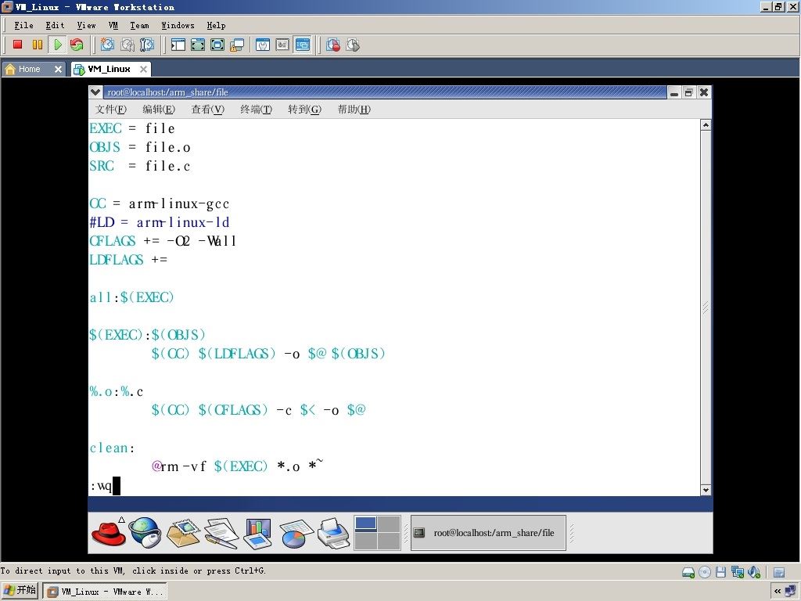Viewport: 801px width, 601px height.
Task: Open the spreadsheet pie chart launcher
Action: [x=296, y=533]
